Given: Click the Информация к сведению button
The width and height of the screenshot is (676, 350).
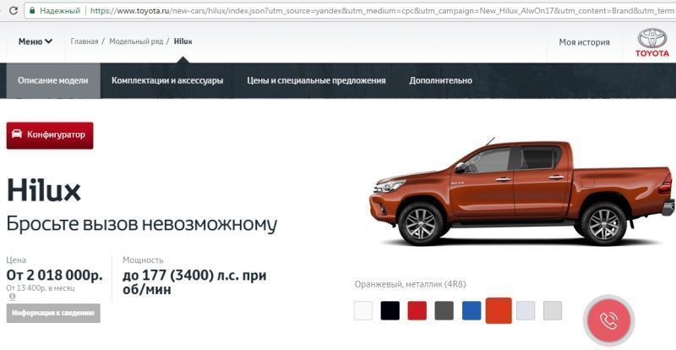Looking at the screenshot, I should (x=53, y=313).
